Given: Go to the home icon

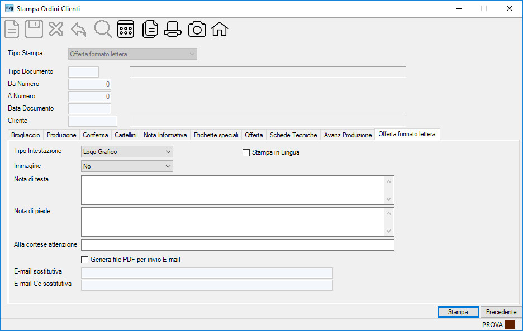Looking at the screenshot, I should click(x=220, y=29).
